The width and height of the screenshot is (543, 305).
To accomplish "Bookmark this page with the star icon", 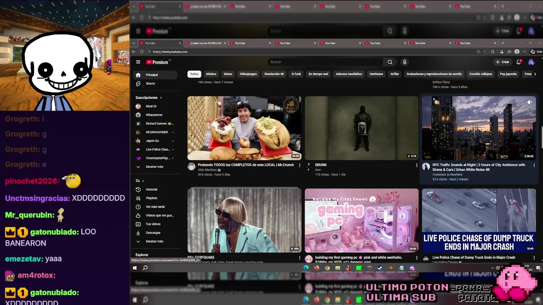I will click(x=485, y=52).
